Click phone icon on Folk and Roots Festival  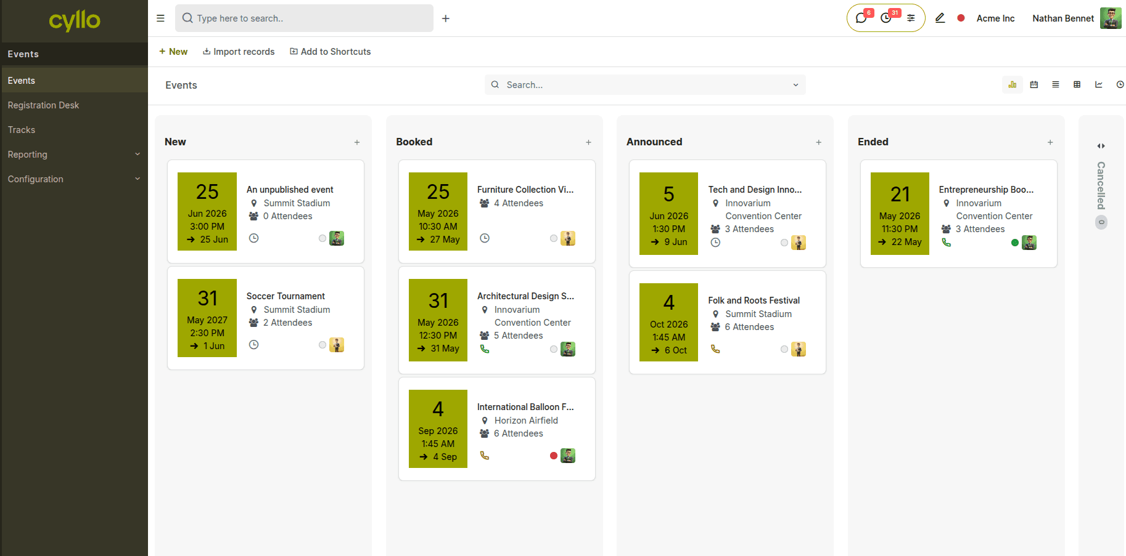click(715, 349)
